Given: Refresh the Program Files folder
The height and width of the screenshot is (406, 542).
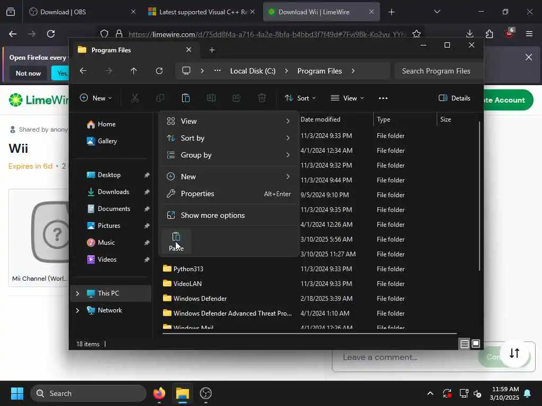Looking at the screenshot, I should 159,71.
